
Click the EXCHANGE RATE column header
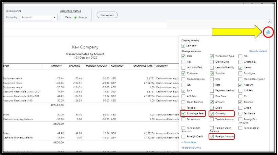point(143,66)
